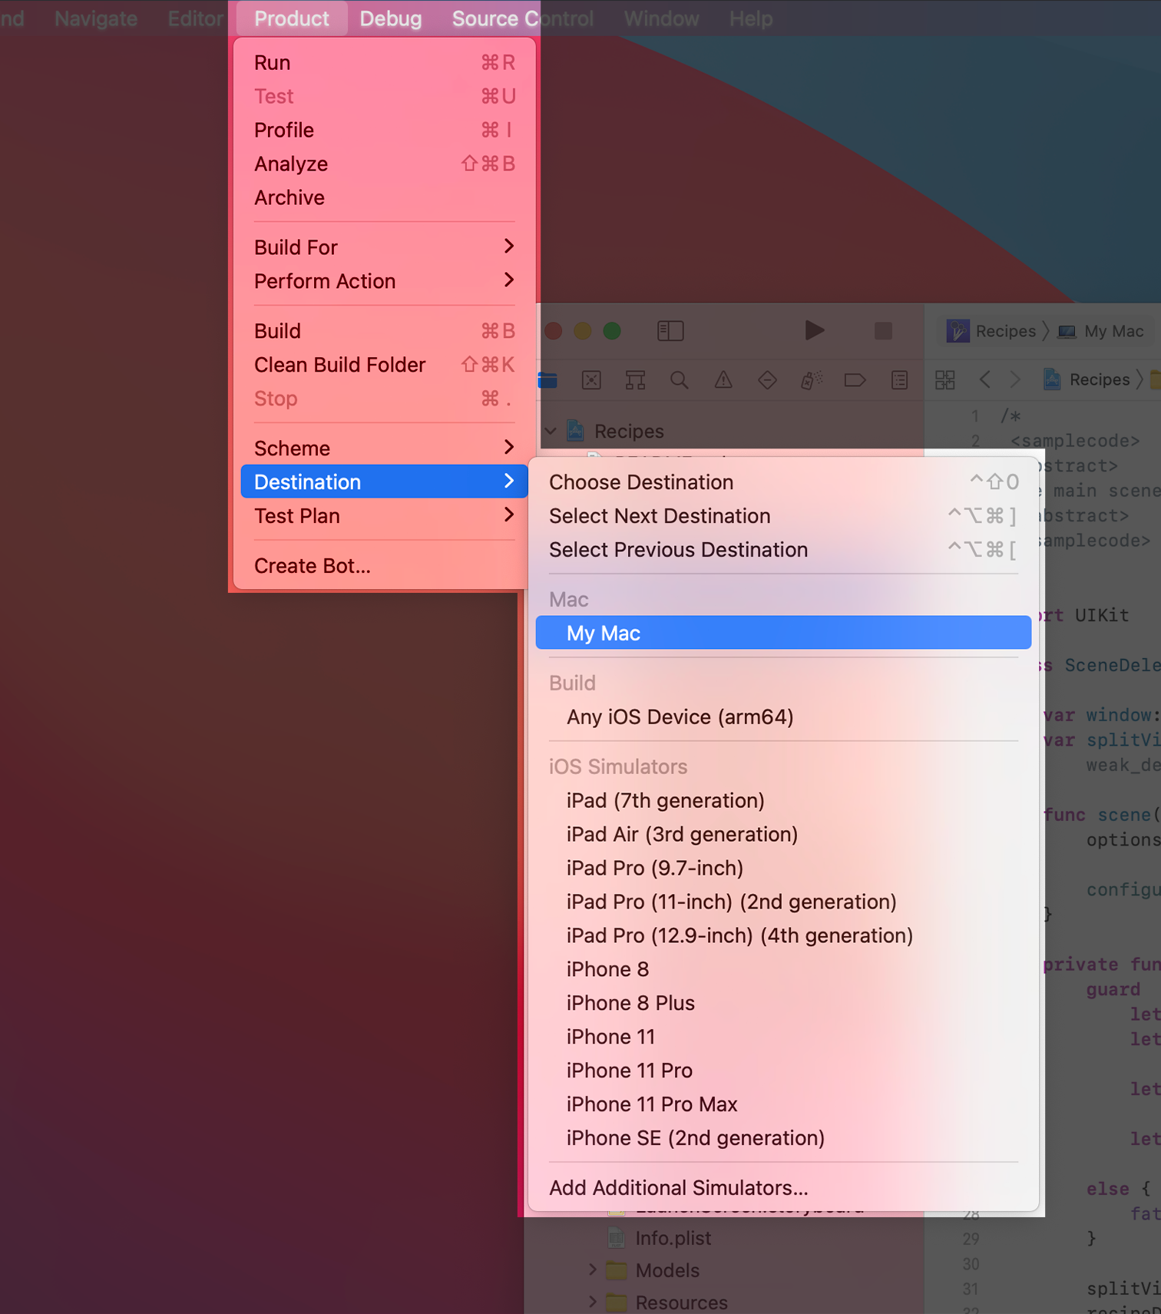Open the Perform Action submenu
The image size is (1161, 1314).
click(384, 281)
